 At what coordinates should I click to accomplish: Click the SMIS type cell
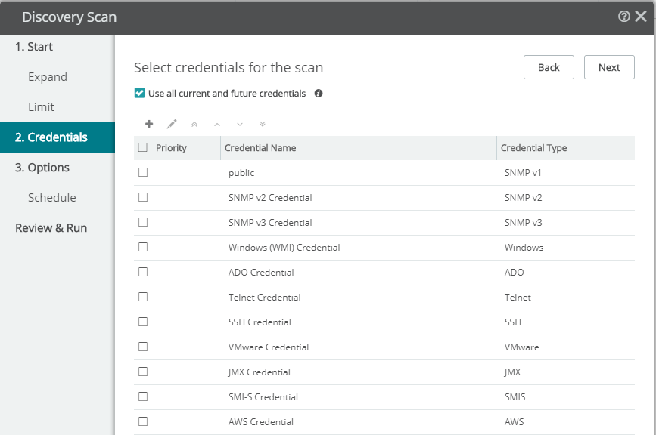[515, 397]
